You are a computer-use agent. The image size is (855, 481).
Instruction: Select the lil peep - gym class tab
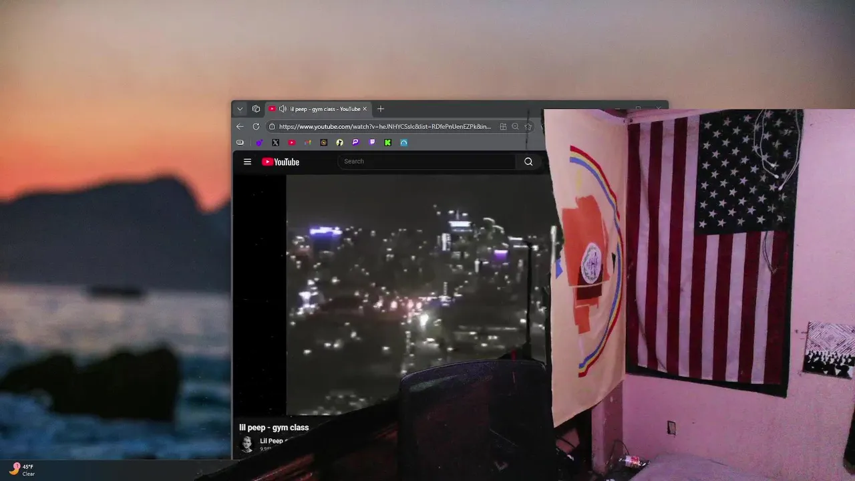(x=318, y=109)
